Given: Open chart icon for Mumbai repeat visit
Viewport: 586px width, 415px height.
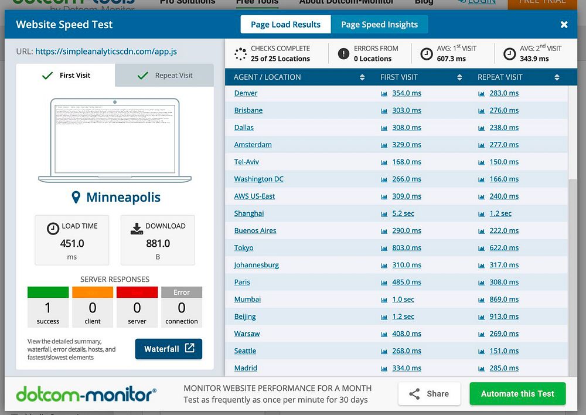Looking at the screenshot, I should tap(481, 300).
